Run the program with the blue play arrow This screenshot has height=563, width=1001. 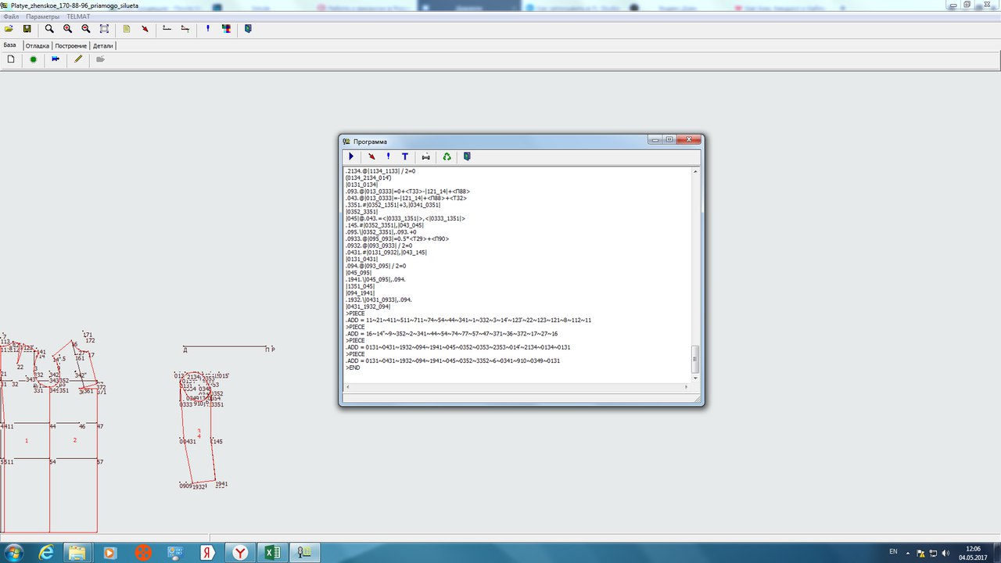(x=351, y=156)
